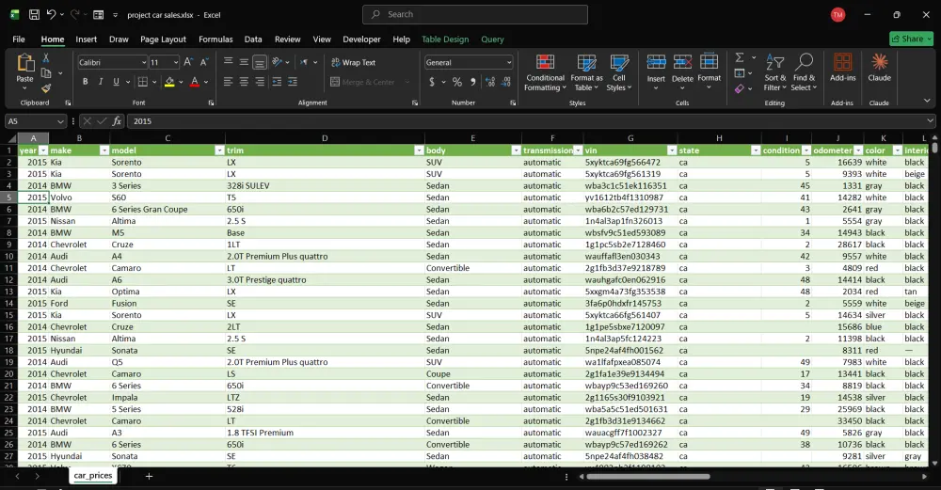Click the AutoSum sigma icon
The height and width of the screenshot is (490, 941).
(x=740, y=57)
